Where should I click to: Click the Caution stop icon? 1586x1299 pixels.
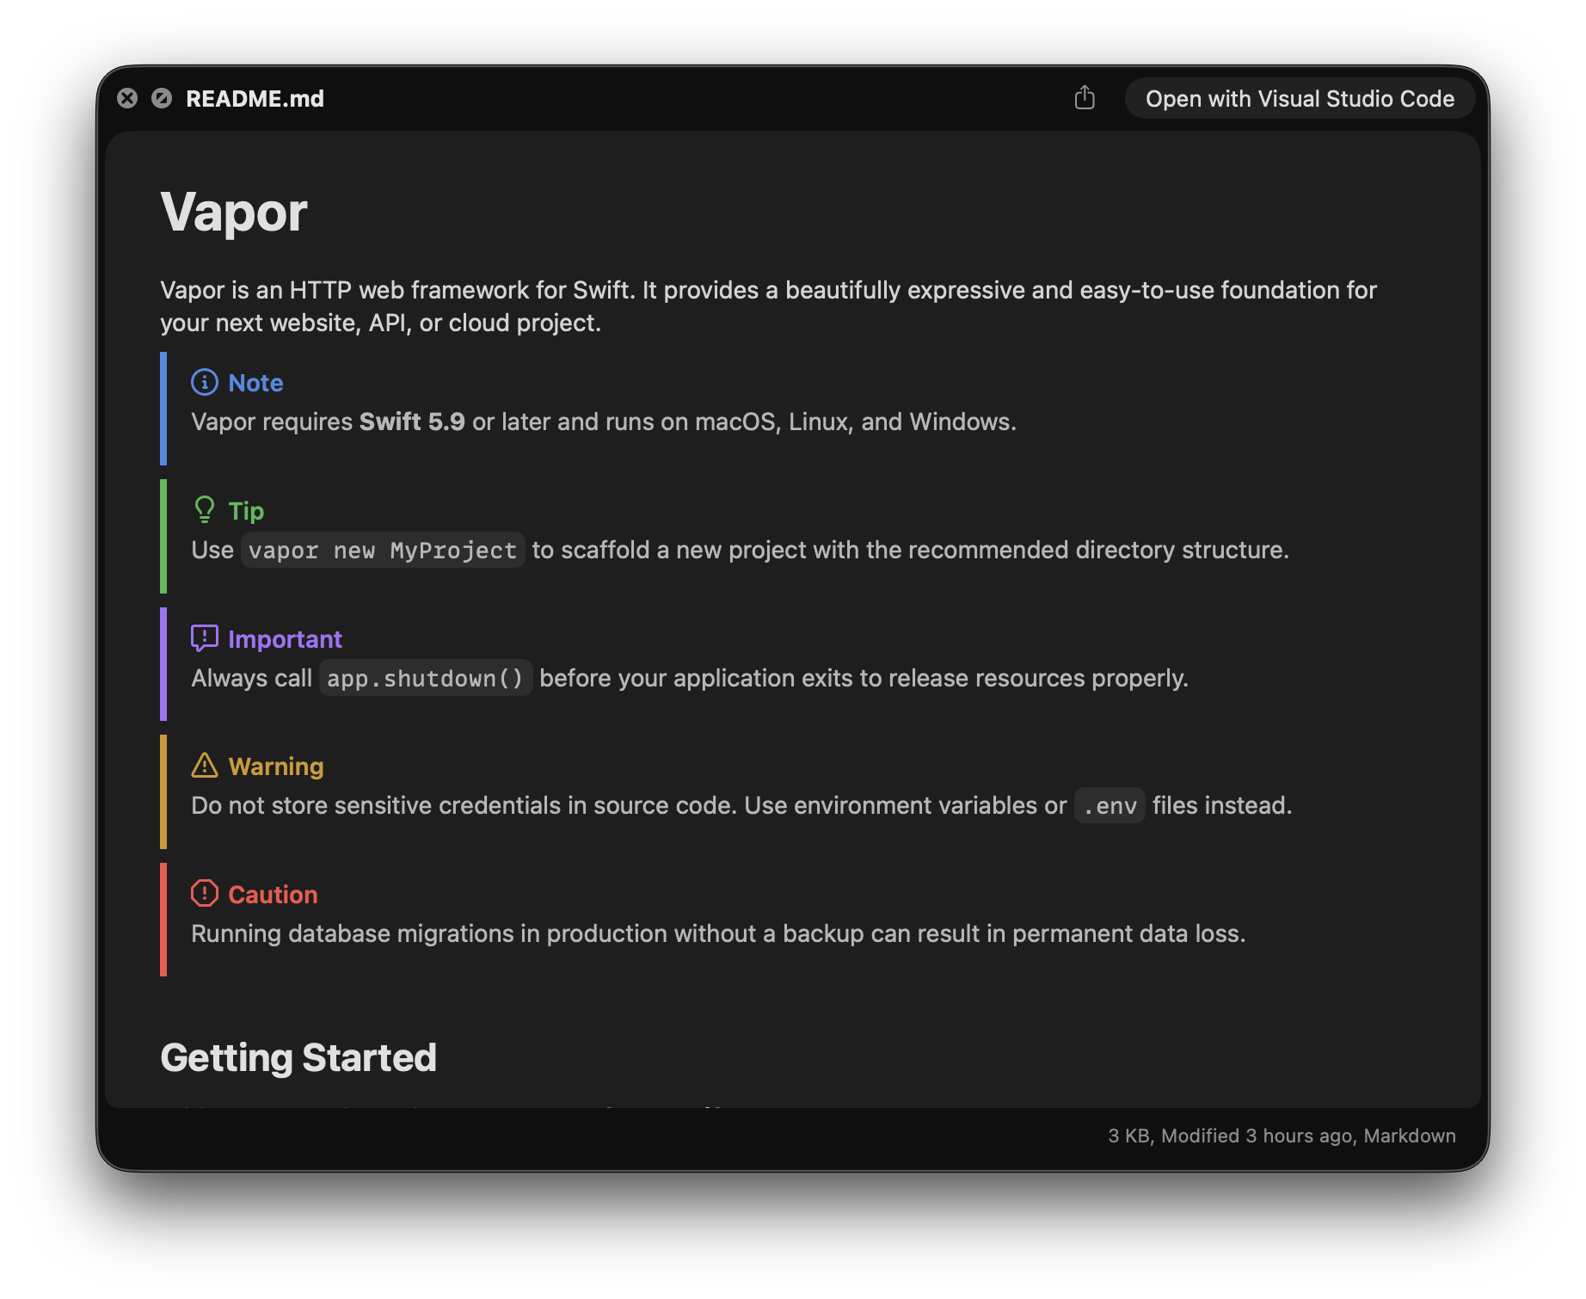click(204, 894)
